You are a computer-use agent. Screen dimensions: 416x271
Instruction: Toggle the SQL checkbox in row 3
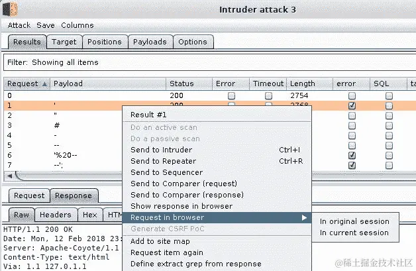[389, 125]
